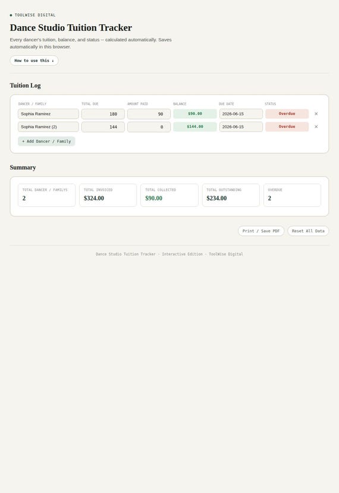Remove the Sophia Ramirez (2) row

pyautogui.click(x=316, y=127)
